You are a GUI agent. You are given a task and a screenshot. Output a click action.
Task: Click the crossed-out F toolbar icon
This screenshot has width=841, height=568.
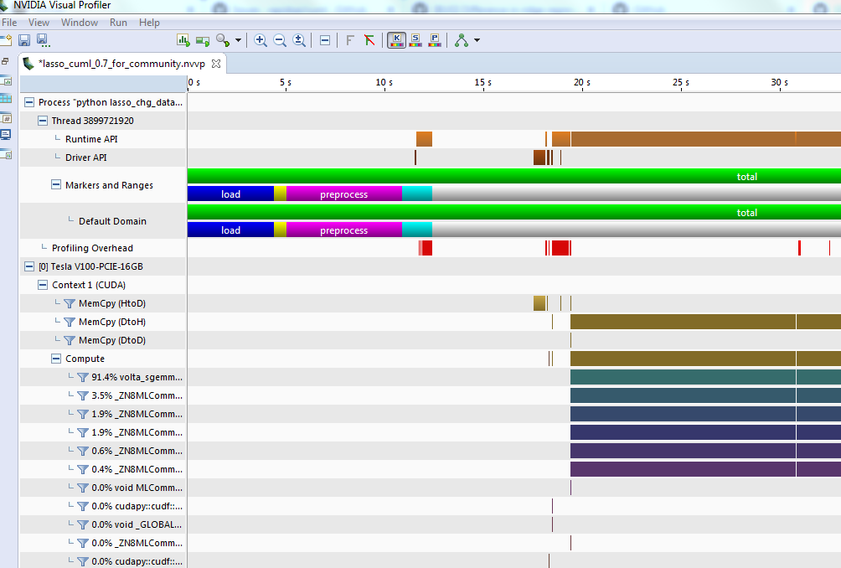click(369, 40)
